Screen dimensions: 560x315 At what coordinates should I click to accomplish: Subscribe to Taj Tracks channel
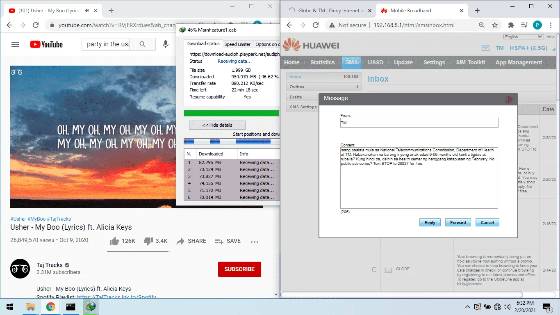239,269
